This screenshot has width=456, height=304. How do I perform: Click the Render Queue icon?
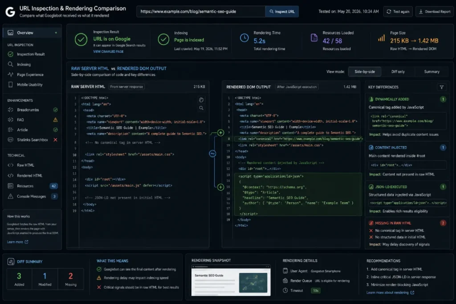[x=285, y=280]
